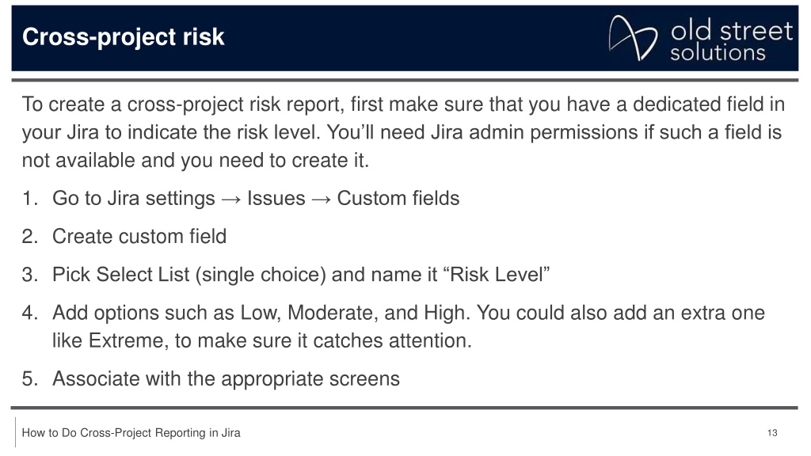Click 'Custom fields' text in step 1

398,199
